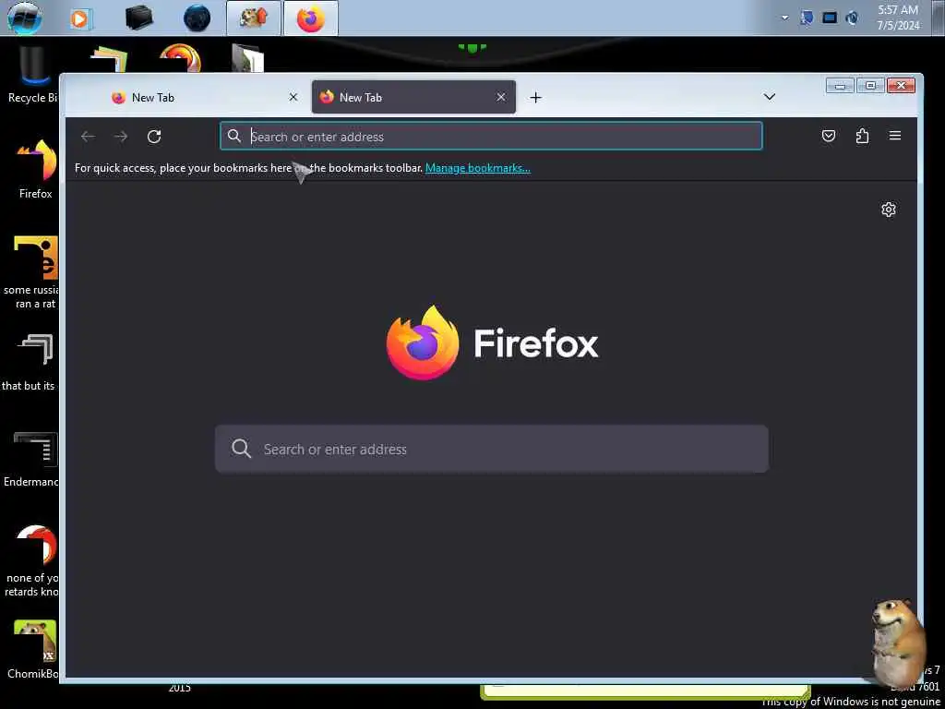Expand the list all tabs chevron
This screenshot has width=945, height=709.
coord(770,97)
